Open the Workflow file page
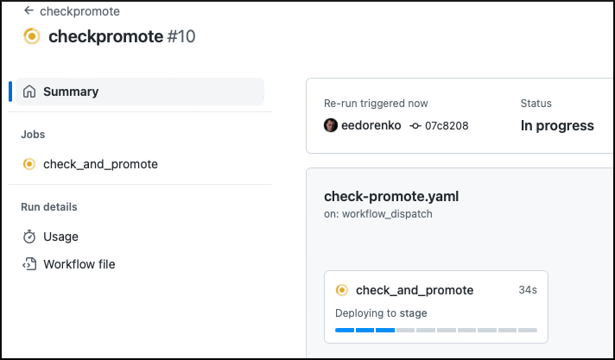 coord(79,264)
